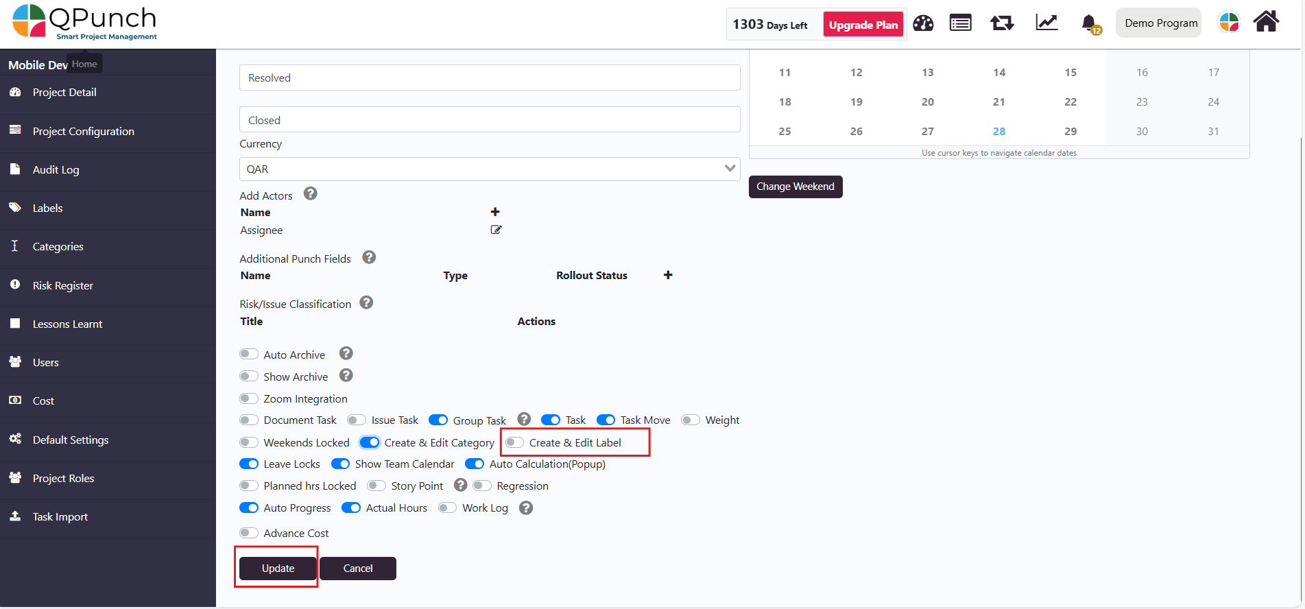
Task: Click the Upgrade Plan button
Action: (863, 25)
